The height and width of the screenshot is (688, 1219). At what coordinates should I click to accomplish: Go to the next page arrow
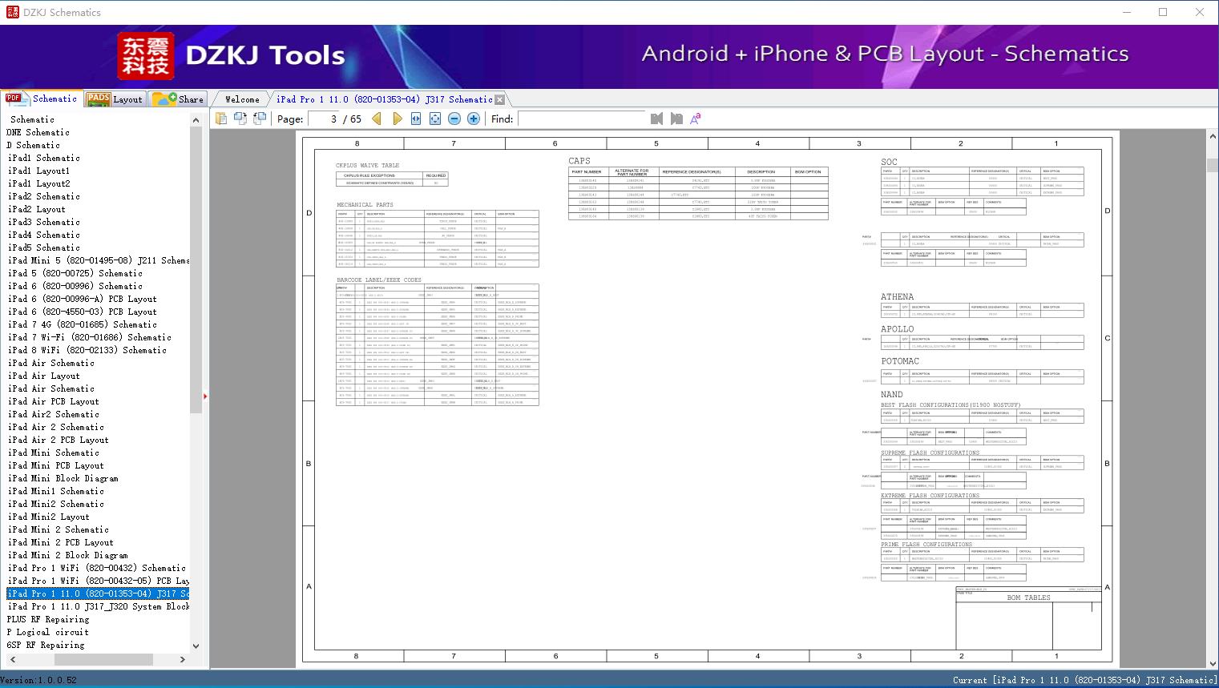coord(397,119)
